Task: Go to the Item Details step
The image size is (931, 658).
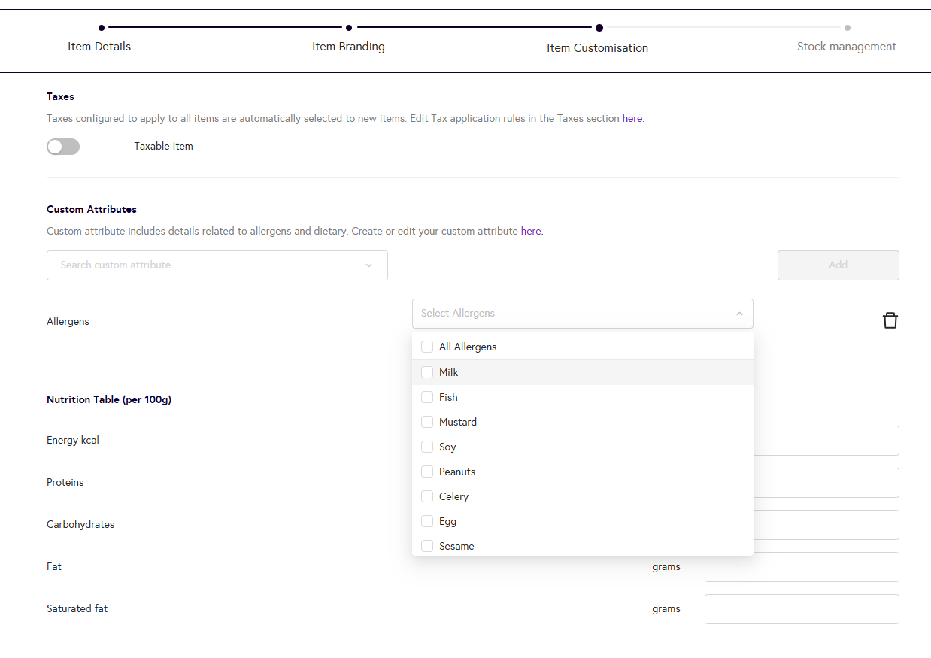Action: [99, 47]
